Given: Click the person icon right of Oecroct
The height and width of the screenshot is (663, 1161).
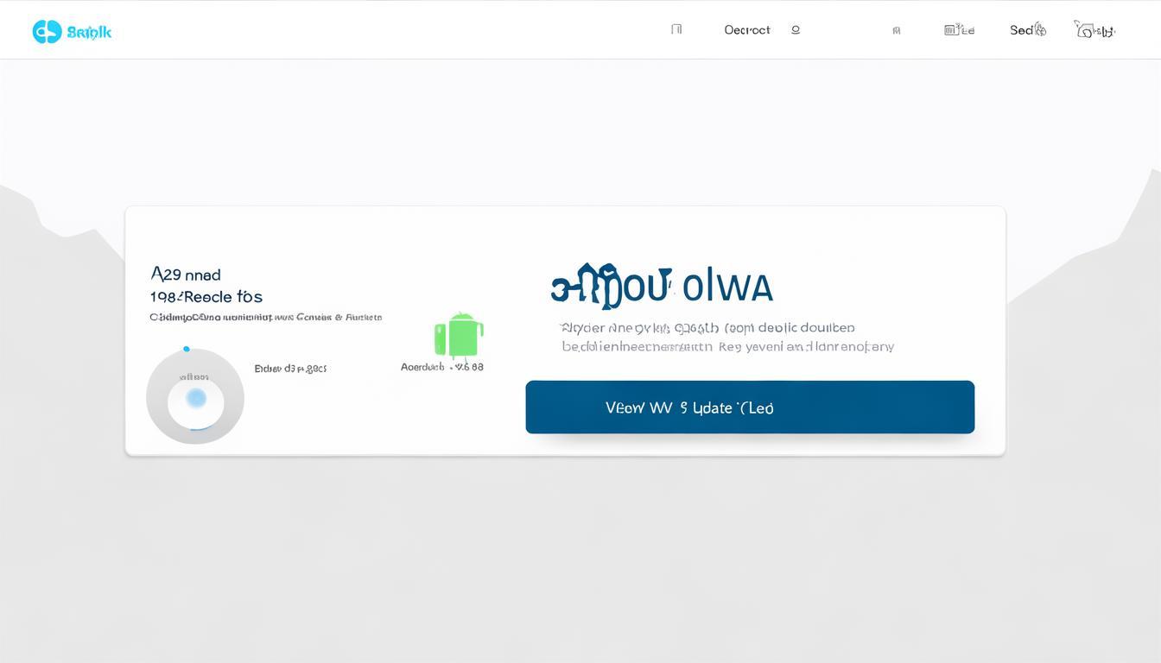Looking at the screenshot, I should pyautogui.click(x=796, y=29).
